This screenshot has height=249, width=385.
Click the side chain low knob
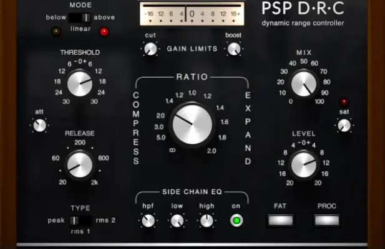177,220
